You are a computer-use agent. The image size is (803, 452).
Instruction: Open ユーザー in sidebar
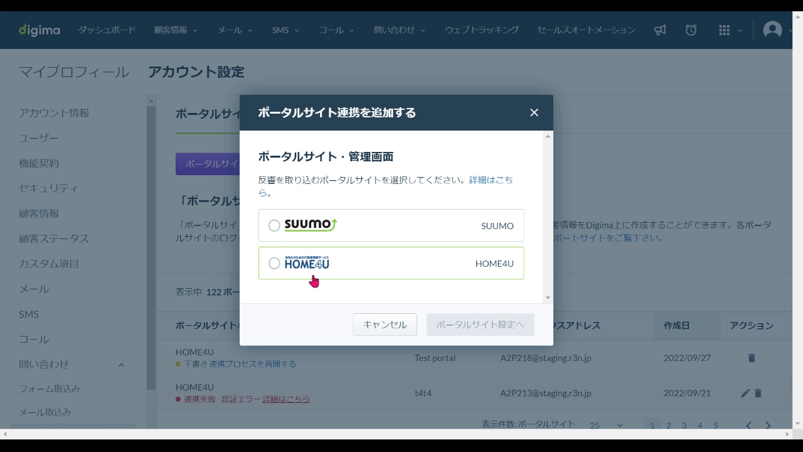(39, 138)
